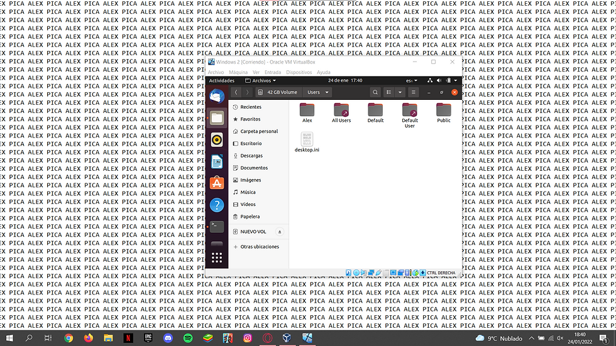Open the Terminal from the dock

tap(217, 226)
